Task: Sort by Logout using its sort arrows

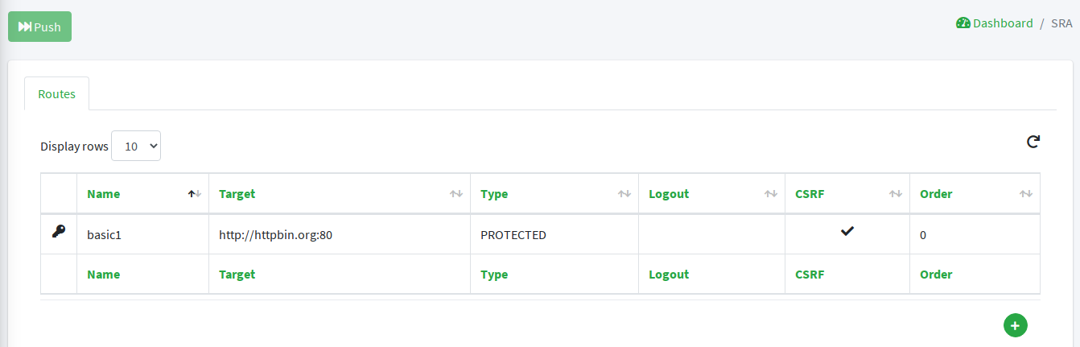Action: [x=770, y=194]
